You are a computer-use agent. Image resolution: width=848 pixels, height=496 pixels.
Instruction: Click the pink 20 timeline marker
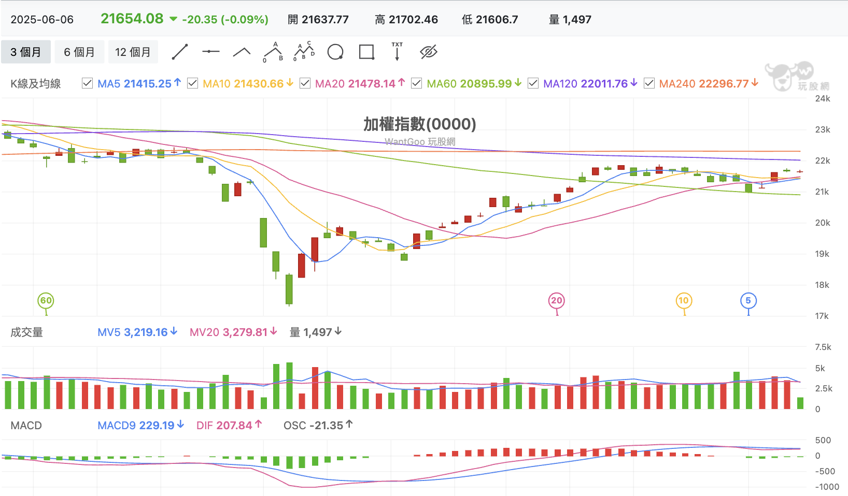click(557, 301)
